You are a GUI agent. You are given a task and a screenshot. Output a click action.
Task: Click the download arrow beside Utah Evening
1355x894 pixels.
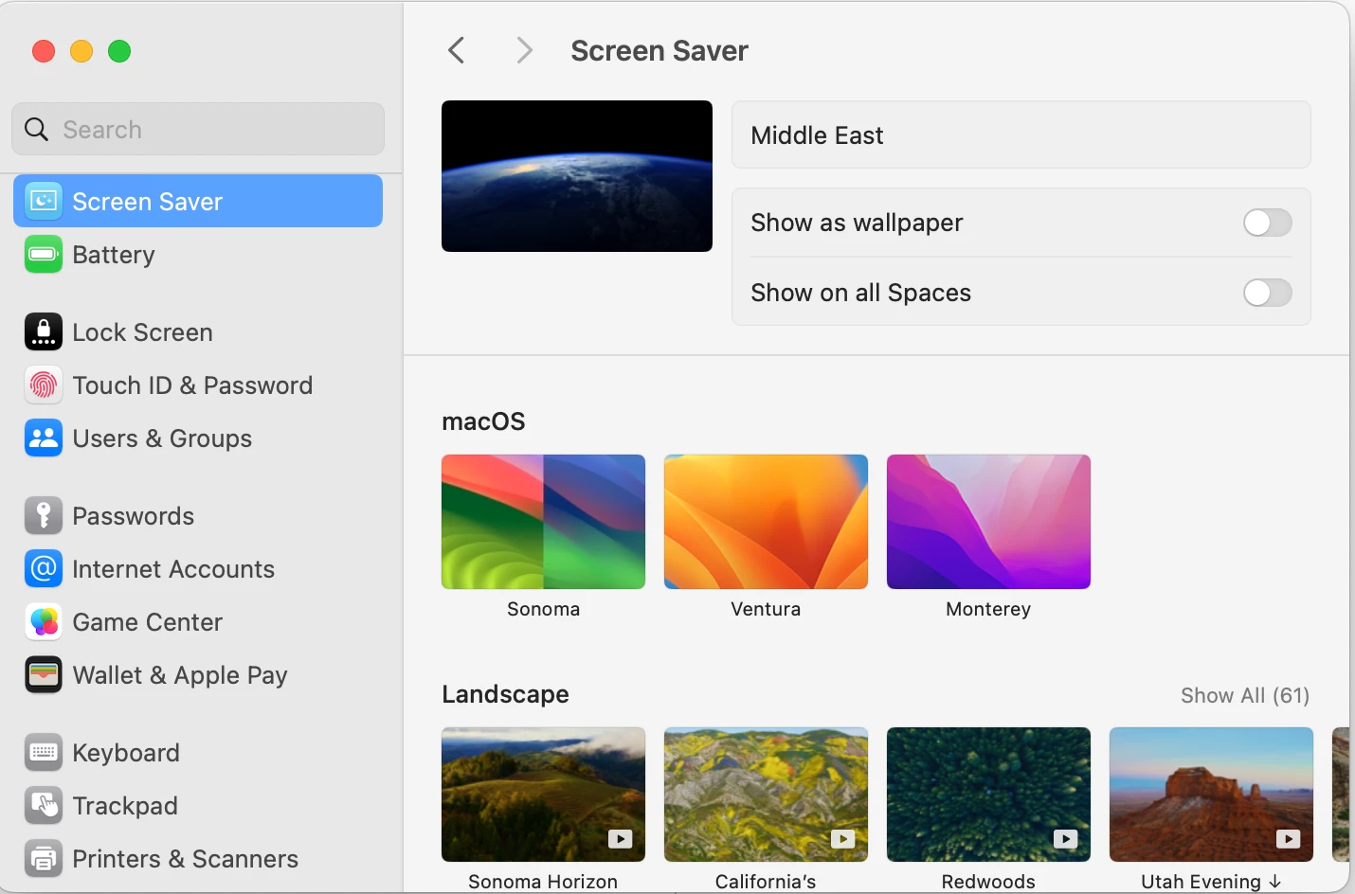1274,882
